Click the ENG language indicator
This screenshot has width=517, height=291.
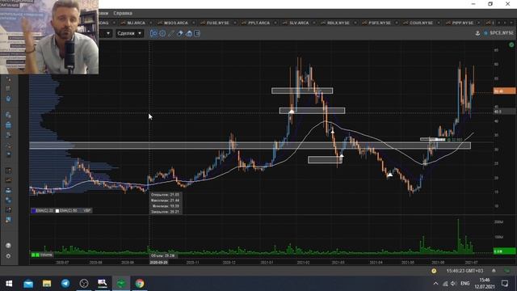coord(465,284)
